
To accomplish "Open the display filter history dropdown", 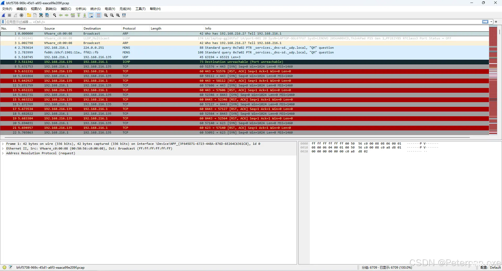I will [x=491, y=22].
